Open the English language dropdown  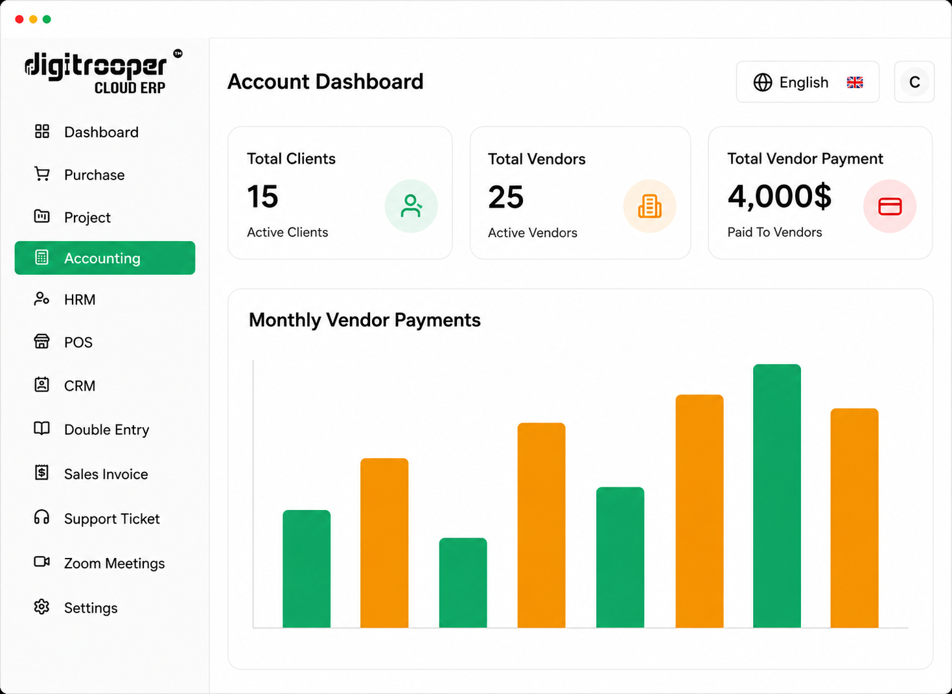pos(807,82)
